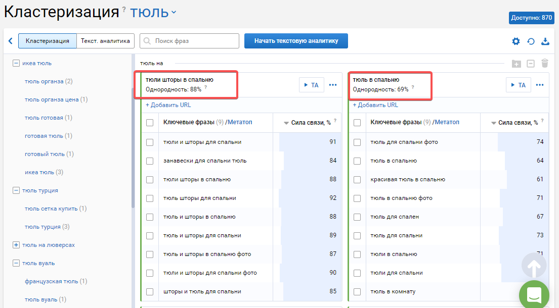Check 'тюли и шторы для спальни' phrase
559x308 pixels.
point(150,142)
